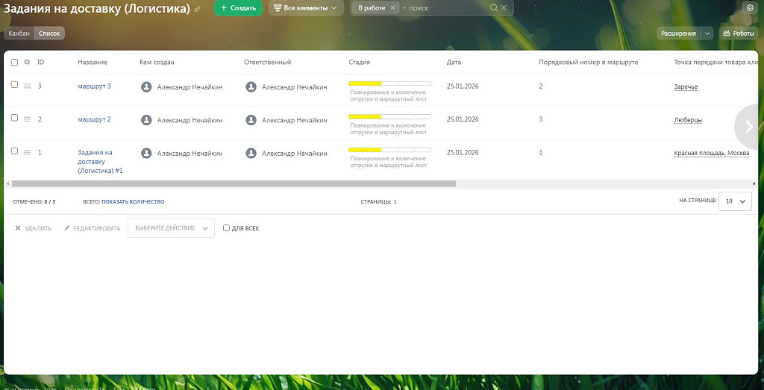This screenshot has width=764, height=390.
Task: Open row actions menu for маршрут 3
Action: click(x=28, y=87)
